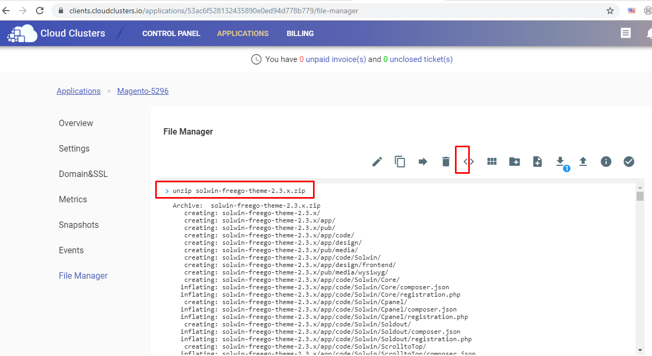Open the CONTROL PANEL menu
This screenshot has width=652, height=356.
pos(171,33)
